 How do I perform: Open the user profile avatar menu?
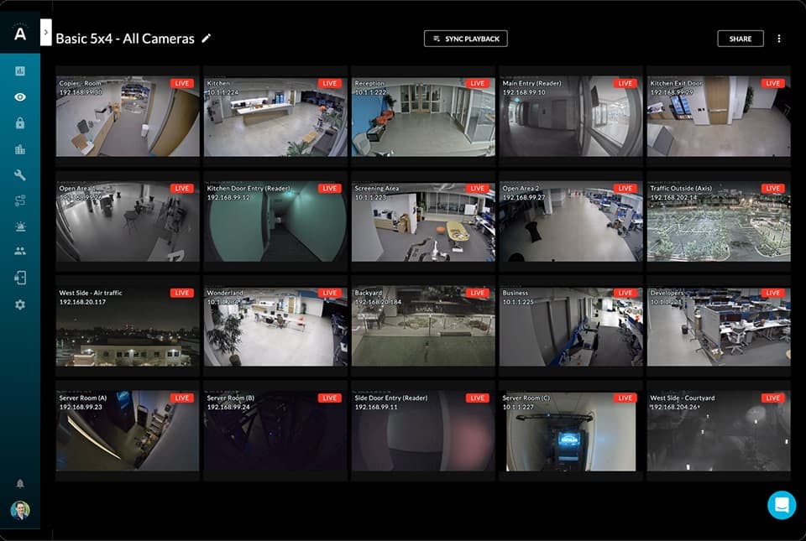click(x=20, y=510)
